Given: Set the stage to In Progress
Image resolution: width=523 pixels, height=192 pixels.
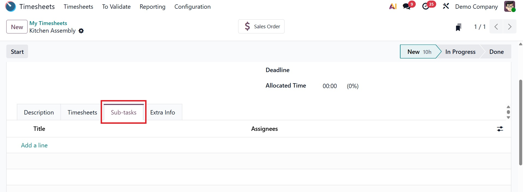Looking at the screenshot, I should (x=460, y=52).
